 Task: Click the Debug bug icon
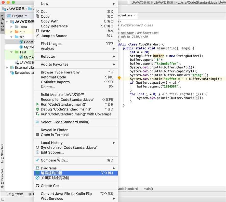tap(37, 109)
